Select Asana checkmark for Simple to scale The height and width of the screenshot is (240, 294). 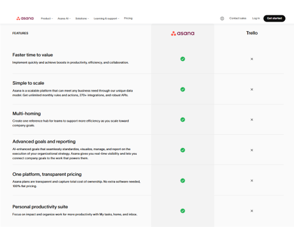pos(182,89)
